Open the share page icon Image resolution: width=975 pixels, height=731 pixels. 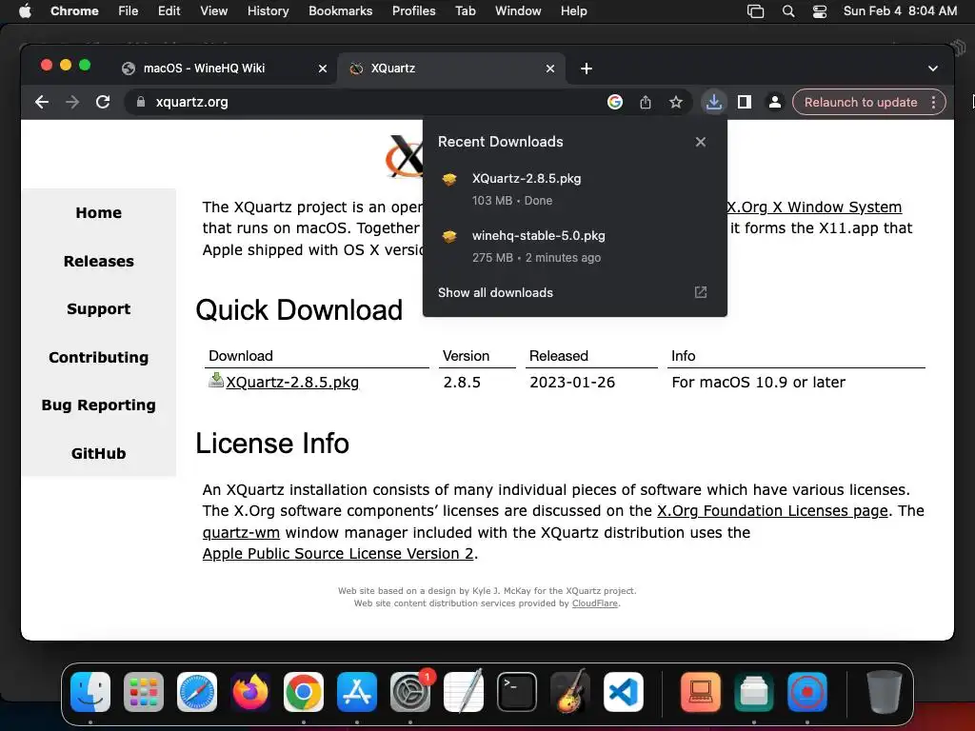(646, 102)
